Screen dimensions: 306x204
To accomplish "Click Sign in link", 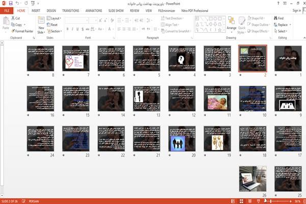I will point(297,11).
